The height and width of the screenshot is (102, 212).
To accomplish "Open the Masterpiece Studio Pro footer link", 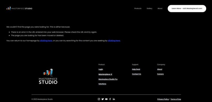I will pyautogui.click(x=108, y=79).
